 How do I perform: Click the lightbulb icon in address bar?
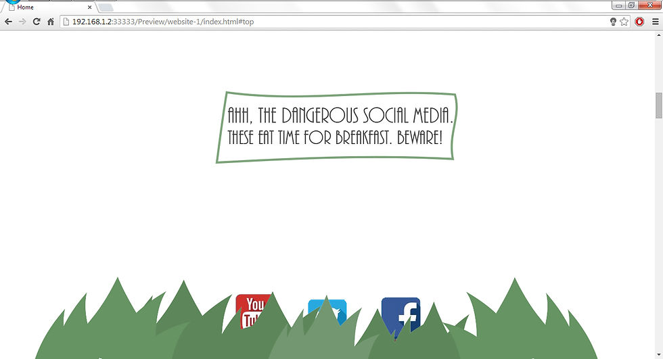pos(613,22)
